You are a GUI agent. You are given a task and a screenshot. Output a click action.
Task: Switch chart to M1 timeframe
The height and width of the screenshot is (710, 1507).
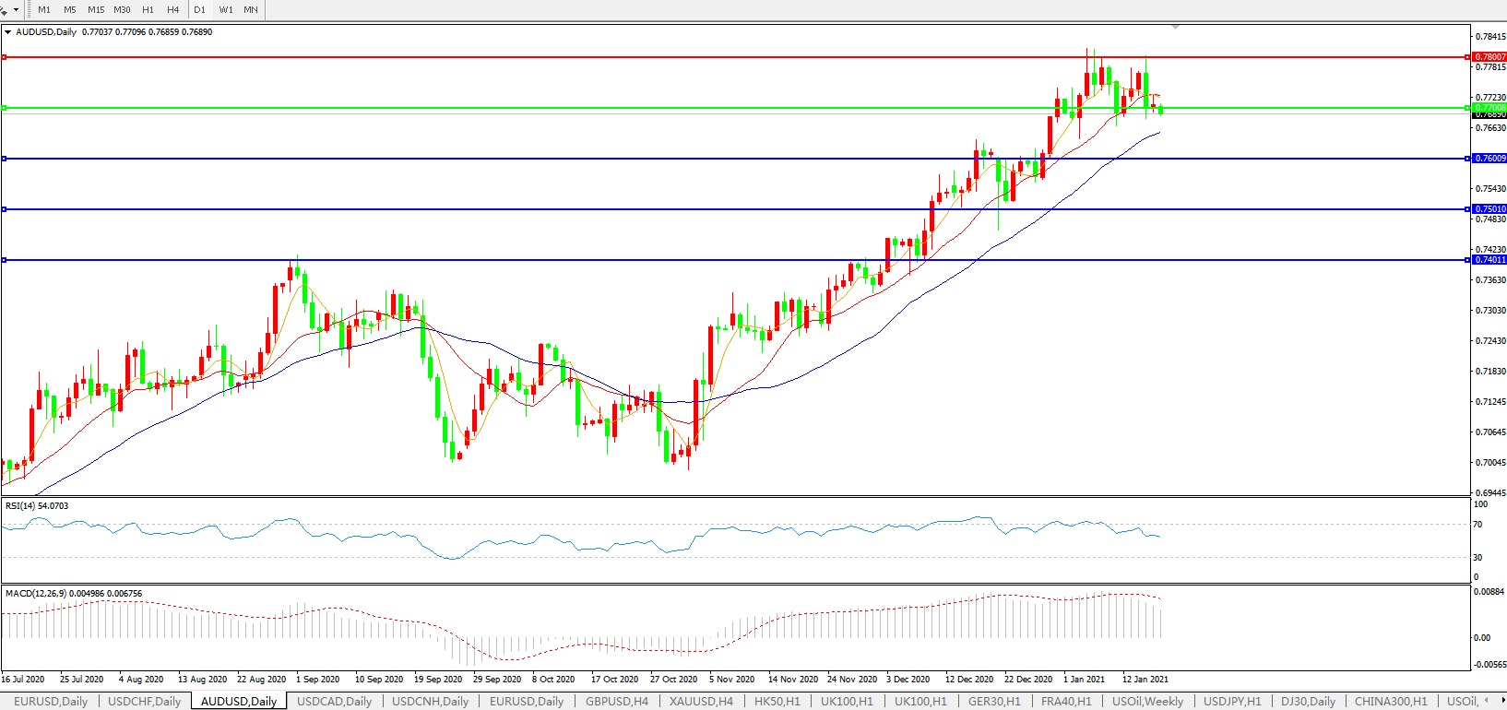44,9
